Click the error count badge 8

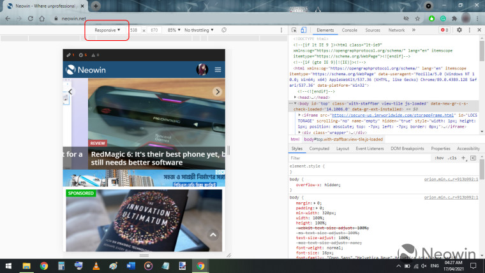click(445, 30)
